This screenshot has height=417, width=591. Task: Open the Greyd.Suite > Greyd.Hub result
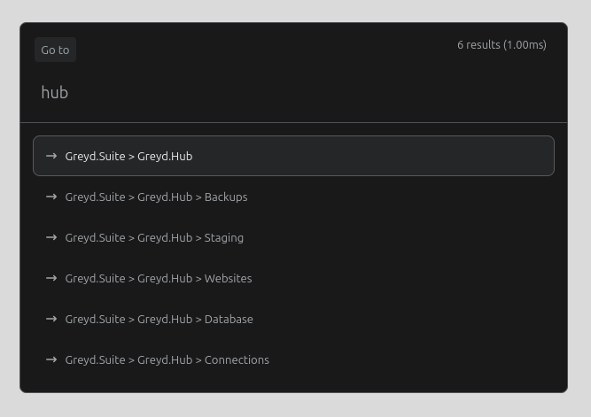click(x=293, y=156)
